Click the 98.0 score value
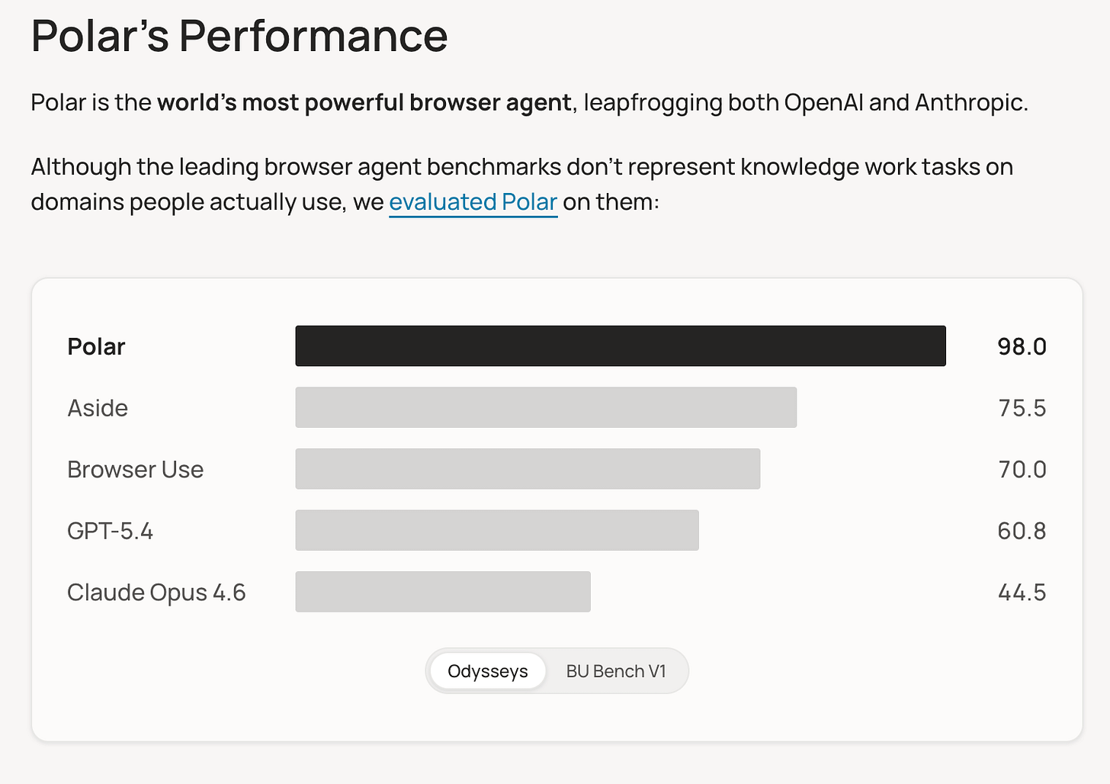 click(x=1022, y=346)
